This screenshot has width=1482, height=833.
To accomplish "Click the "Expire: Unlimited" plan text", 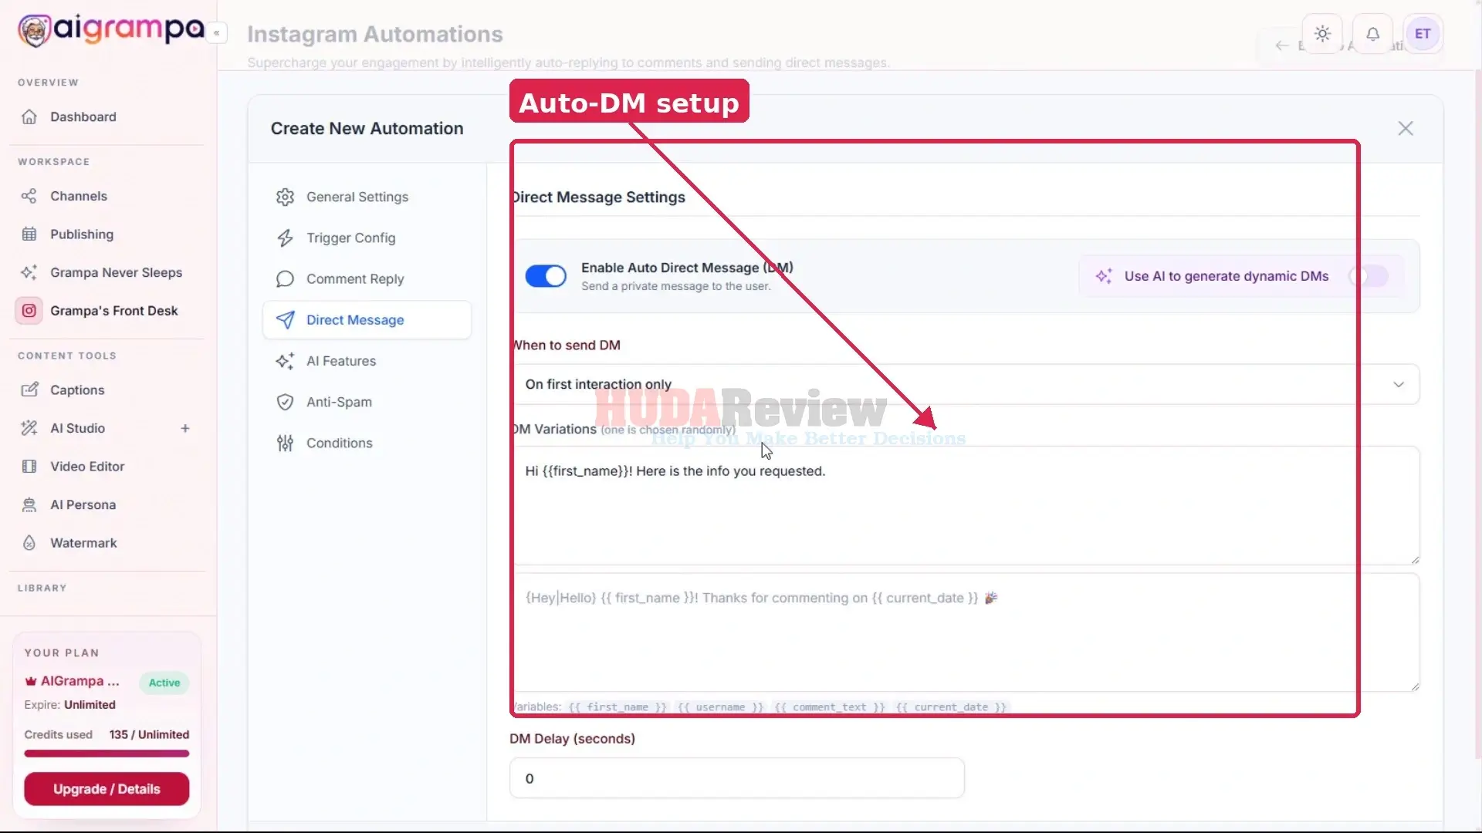I will pyautogui.click(x=69, y=705).
